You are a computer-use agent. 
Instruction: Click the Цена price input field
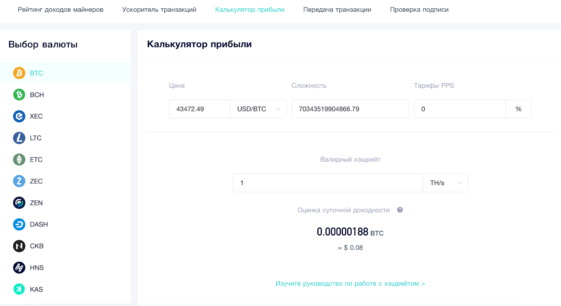[x=200, y=109]
